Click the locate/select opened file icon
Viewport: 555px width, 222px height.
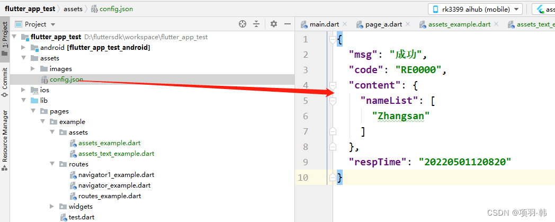(x=243, y=24)
